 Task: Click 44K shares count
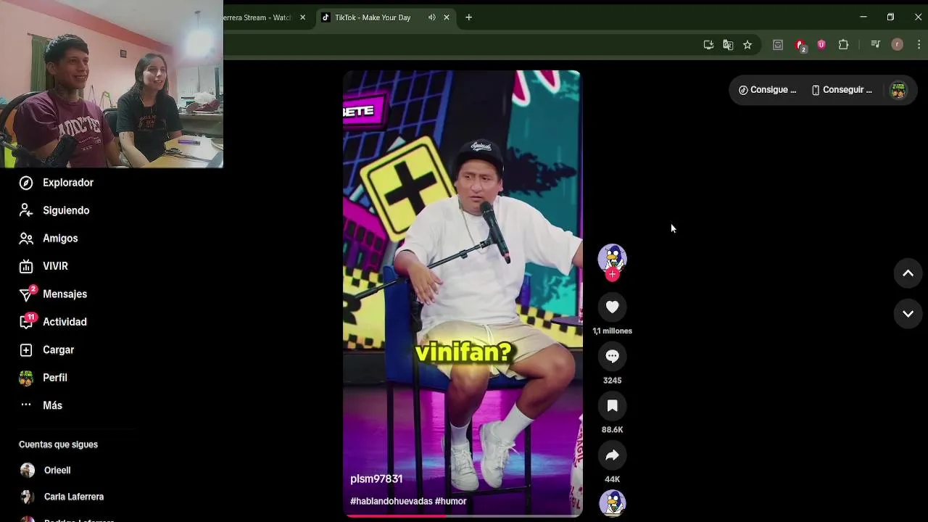612,479
